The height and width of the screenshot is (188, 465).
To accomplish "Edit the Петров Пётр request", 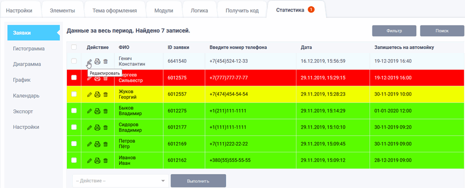I will [89, 144].
